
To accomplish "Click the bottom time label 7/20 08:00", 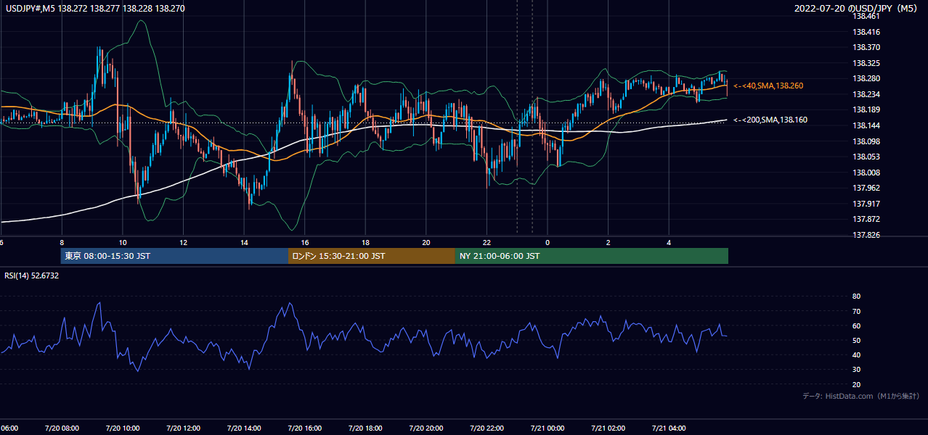I will [61, 428].
